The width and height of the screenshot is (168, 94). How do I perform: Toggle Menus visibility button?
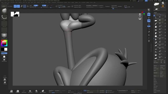tap(146, 1)
